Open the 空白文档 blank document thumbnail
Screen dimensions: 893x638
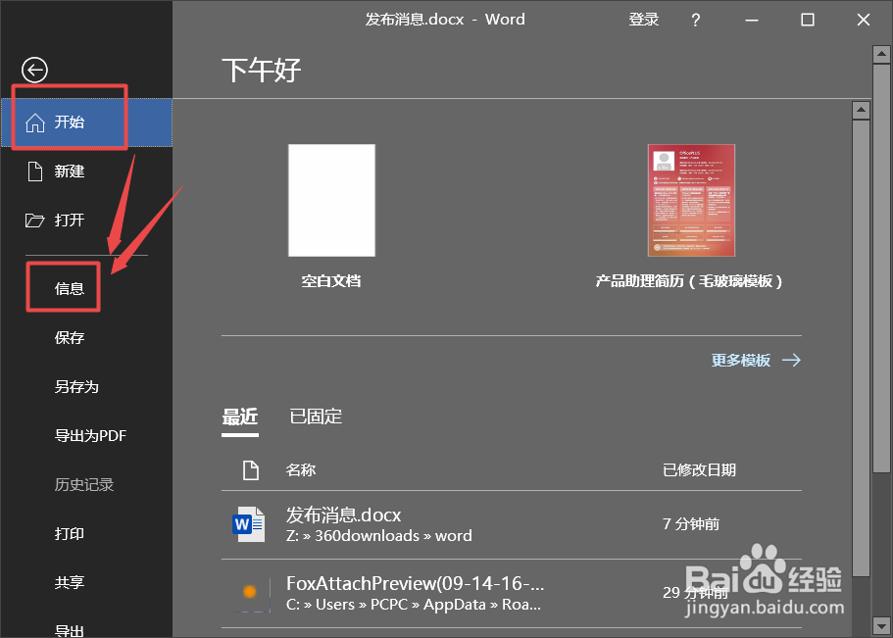pyautogui.click(x=330, y=200)
